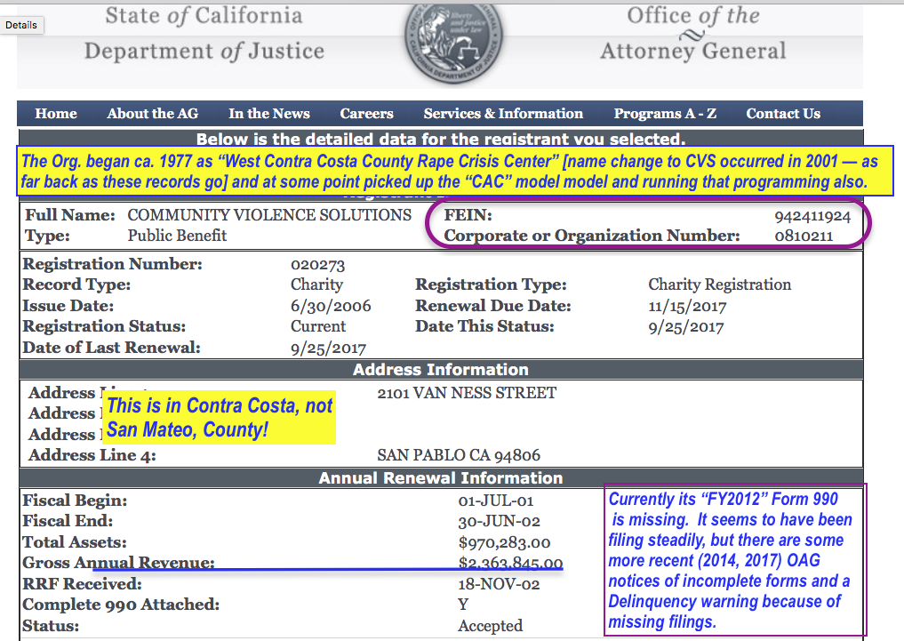Click the Registration Number value 020273
Image resolution: width=904 pixels, height=641 pixels.
pyautogui.click(x=317, y=265)
